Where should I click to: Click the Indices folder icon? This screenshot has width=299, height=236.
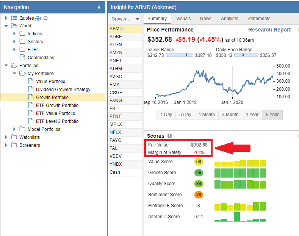(22, 33)
